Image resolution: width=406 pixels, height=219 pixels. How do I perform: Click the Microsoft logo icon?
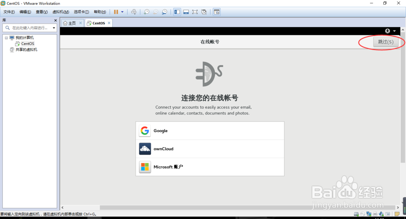pos(145,167)
